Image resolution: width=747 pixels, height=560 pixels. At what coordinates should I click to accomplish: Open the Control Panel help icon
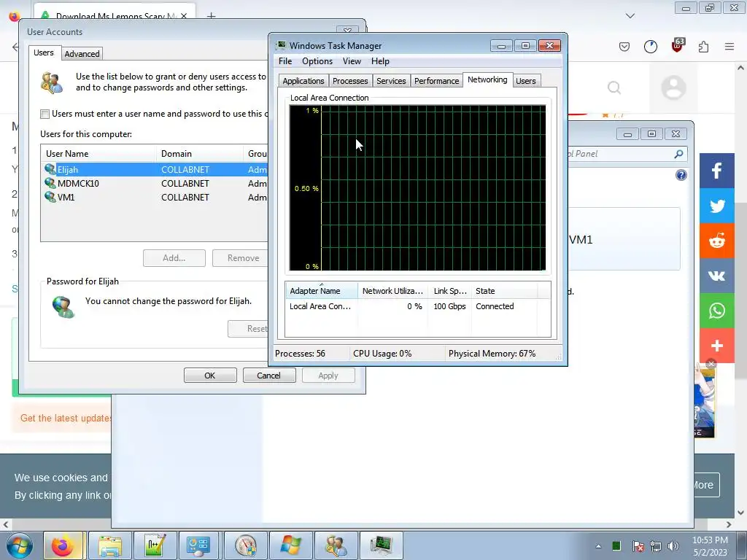tap(681, 175)
